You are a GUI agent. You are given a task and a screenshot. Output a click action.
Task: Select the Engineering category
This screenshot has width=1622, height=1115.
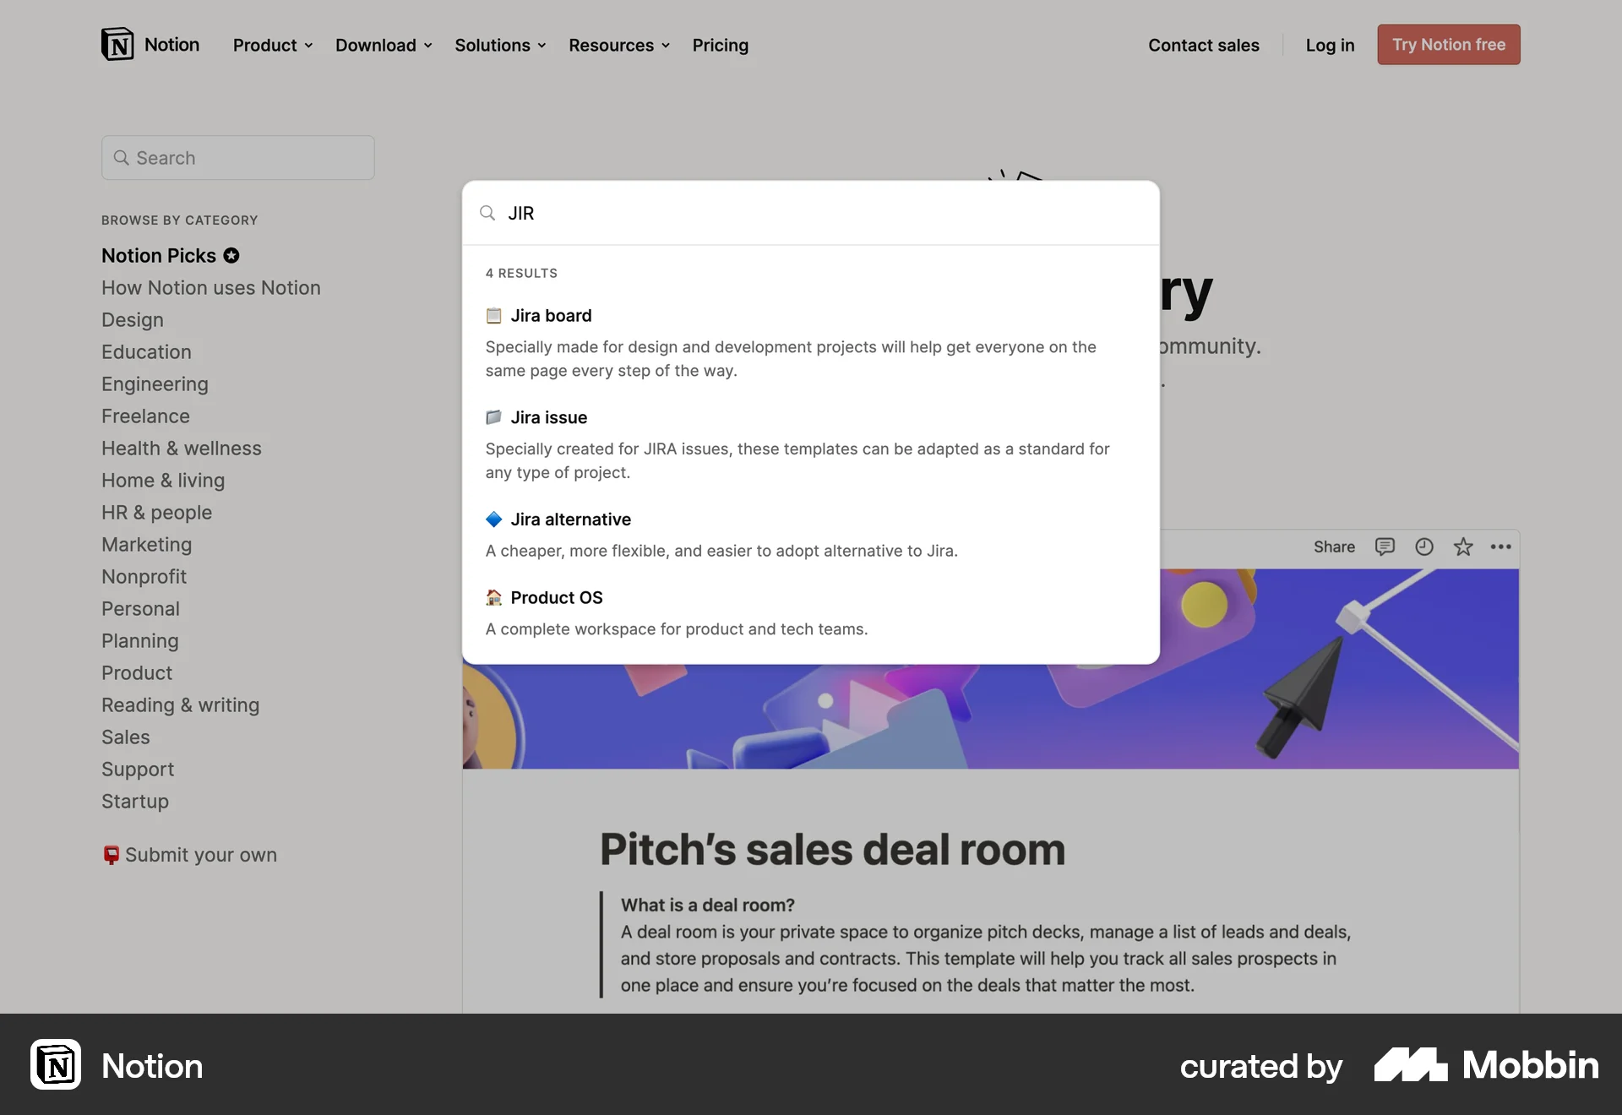[155, 384]
